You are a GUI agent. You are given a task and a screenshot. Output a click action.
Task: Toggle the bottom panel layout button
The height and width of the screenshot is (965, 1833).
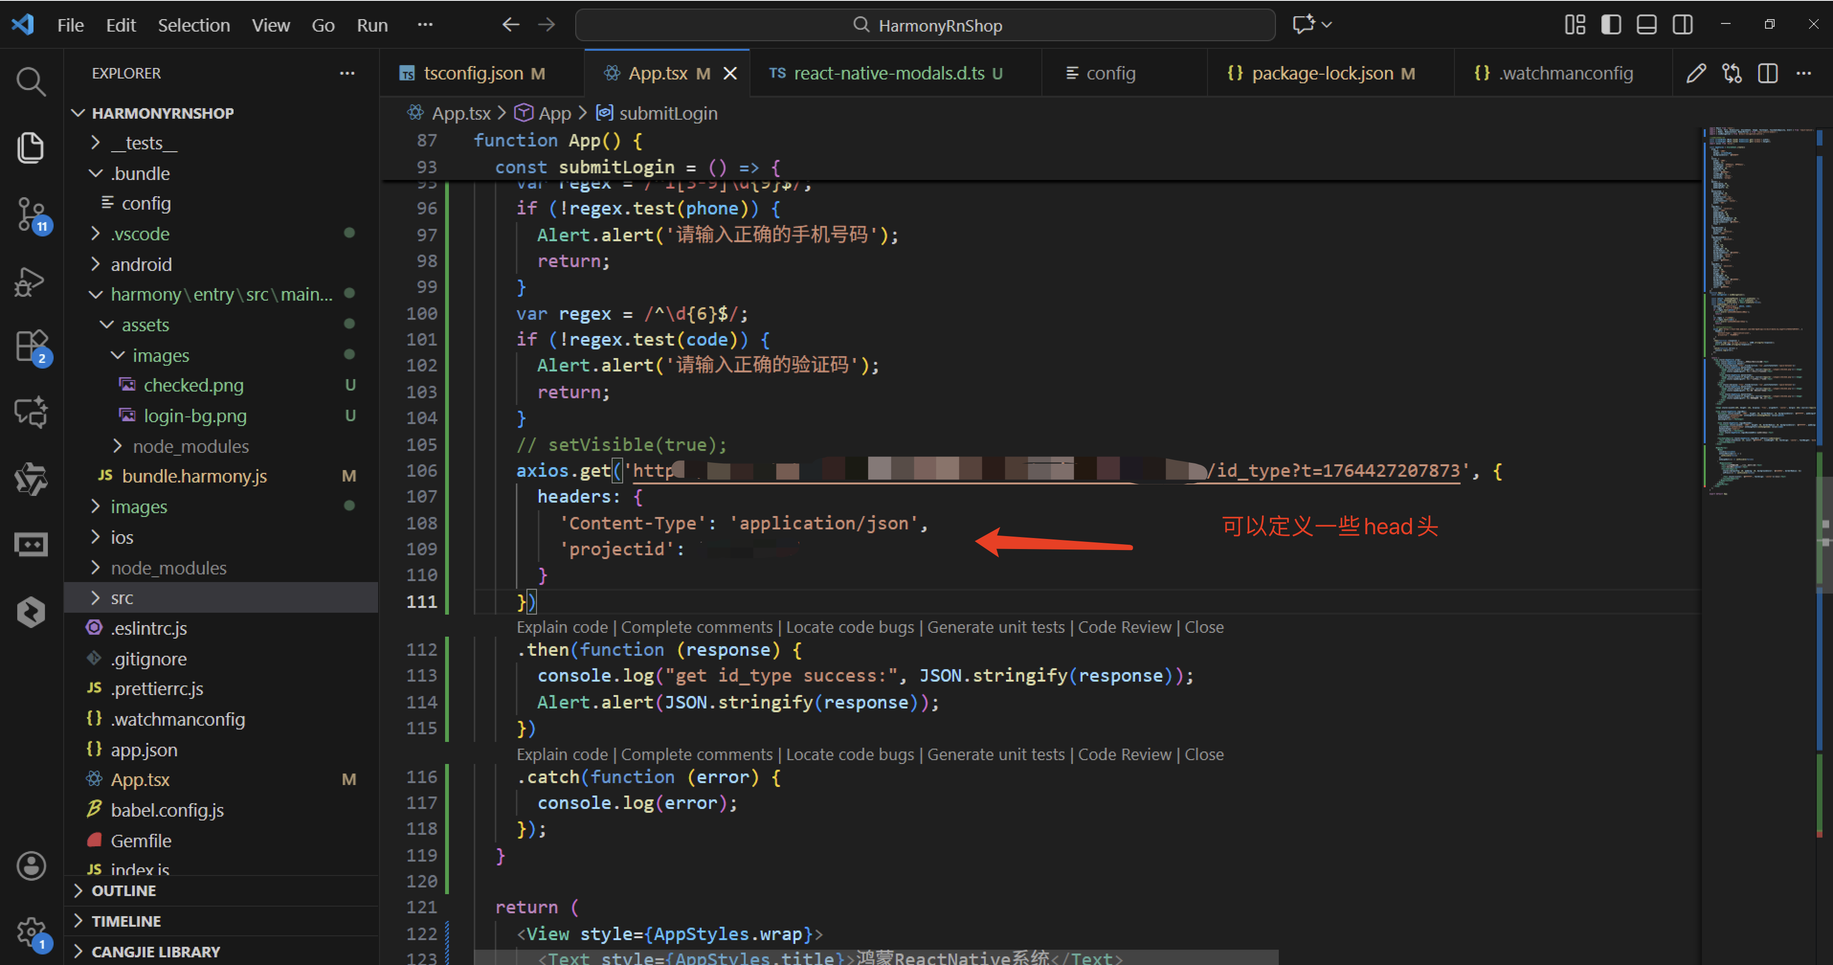click(x=1646, y=25)
